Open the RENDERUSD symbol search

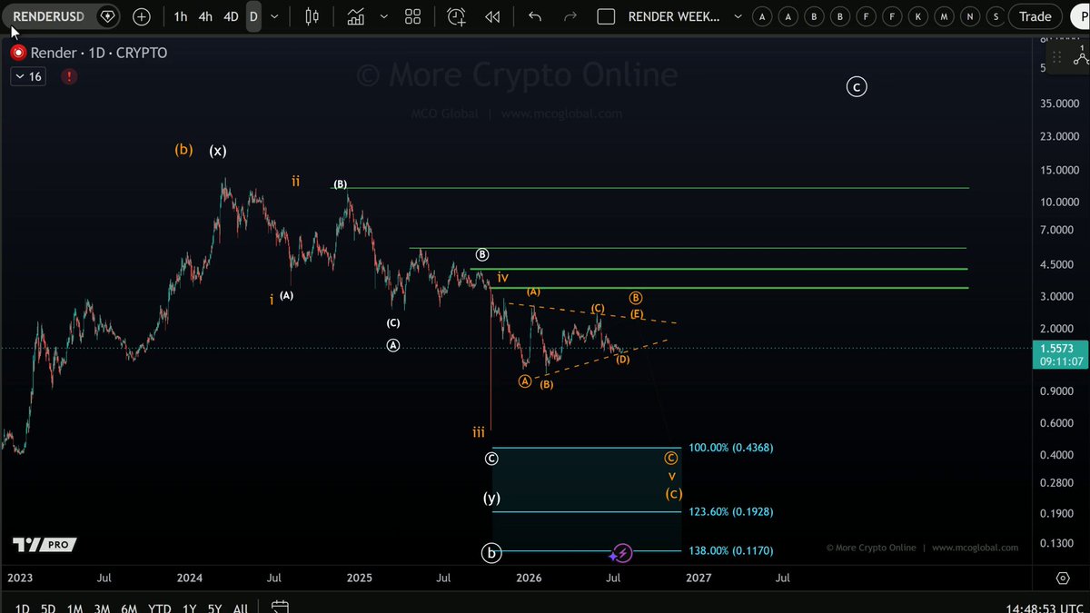[48, 16]
